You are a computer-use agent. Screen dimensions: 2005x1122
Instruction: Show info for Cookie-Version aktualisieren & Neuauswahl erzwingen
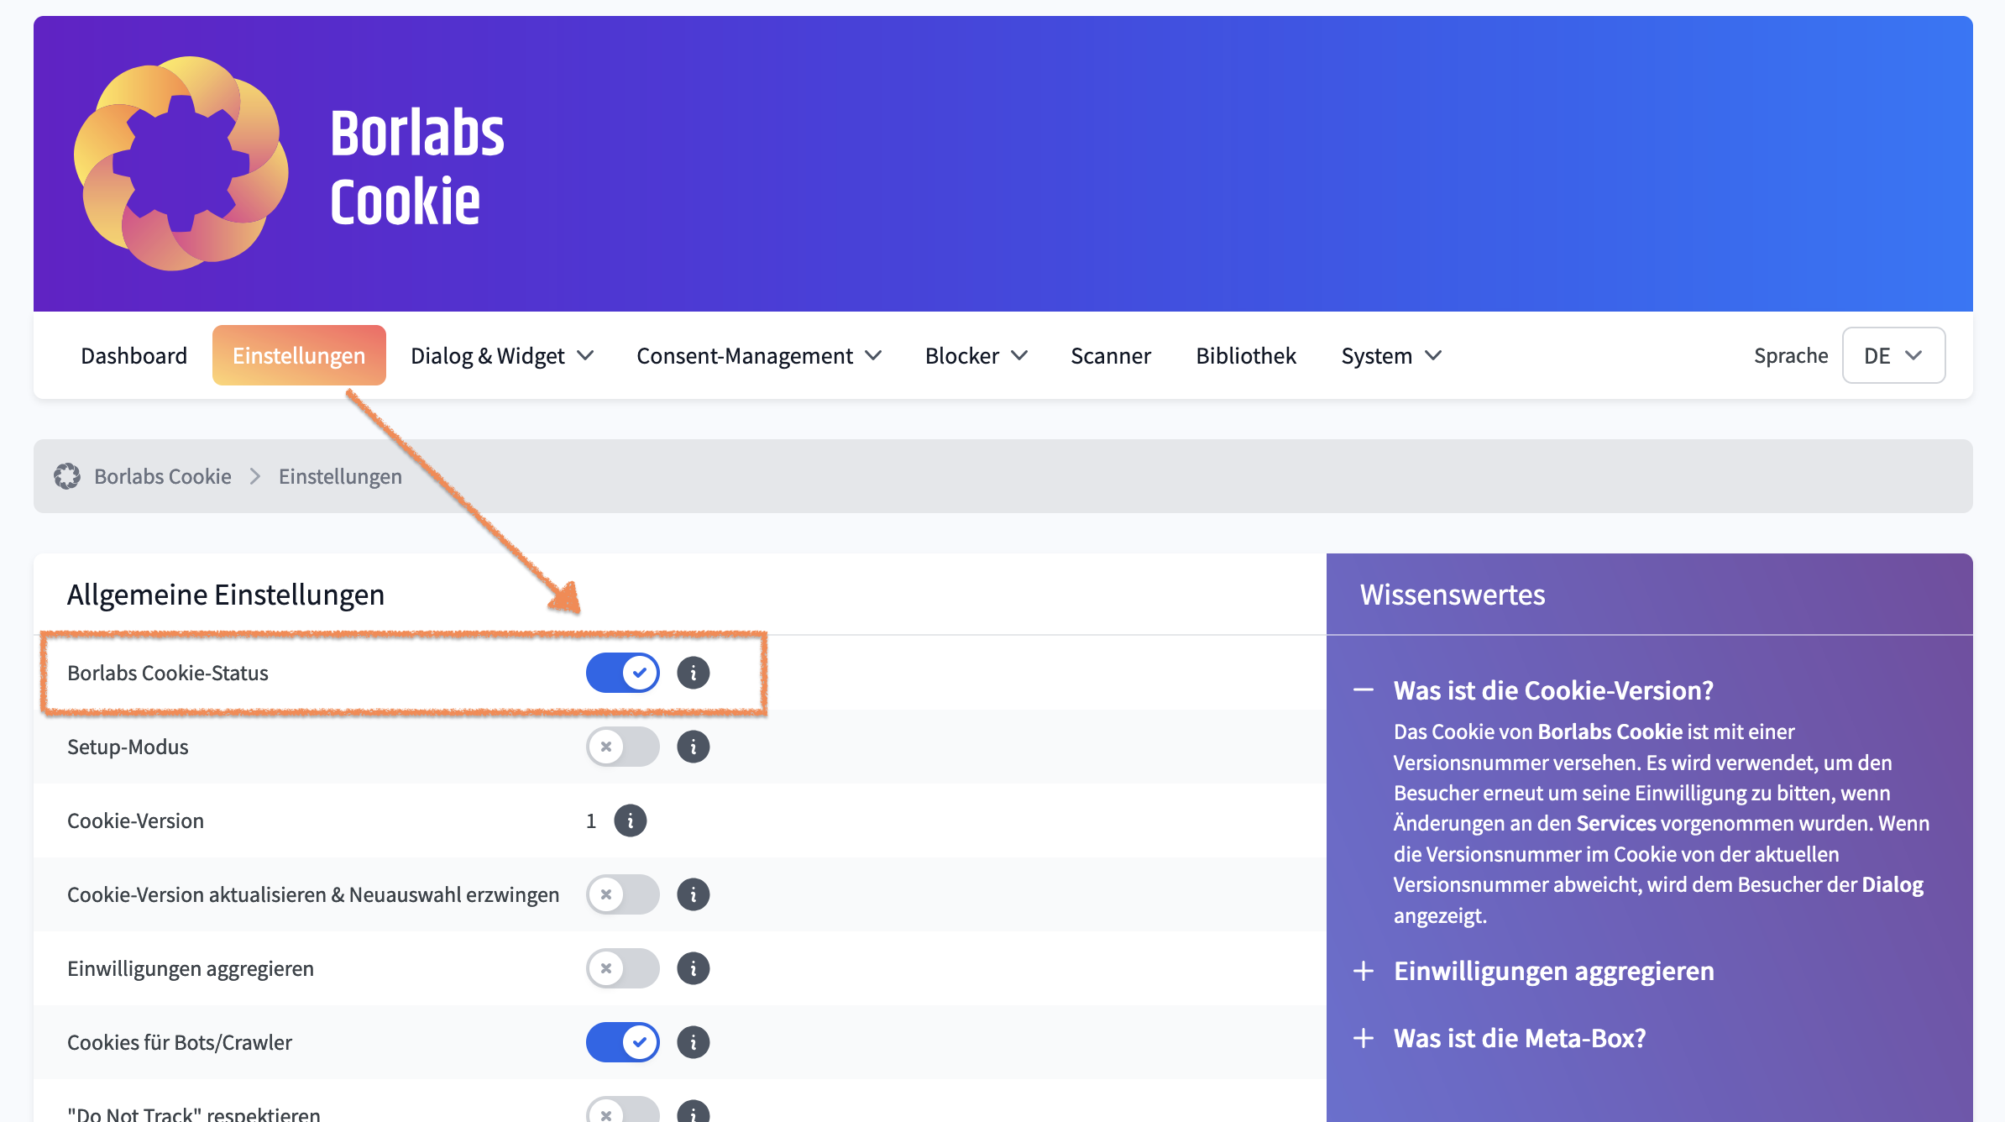pos(694,894)
